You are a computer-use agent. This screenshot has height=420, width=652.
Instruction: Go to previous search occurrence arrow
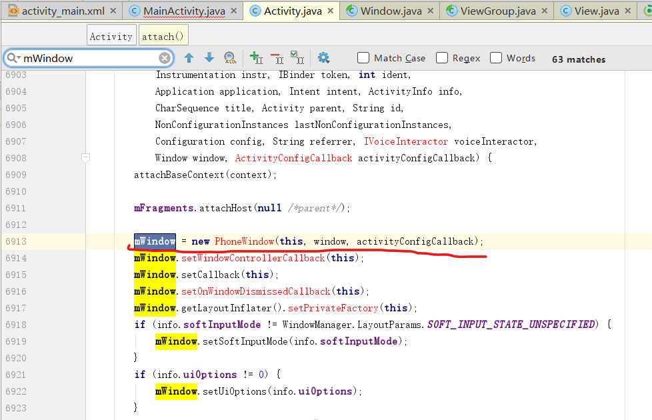tap(189, 59)
